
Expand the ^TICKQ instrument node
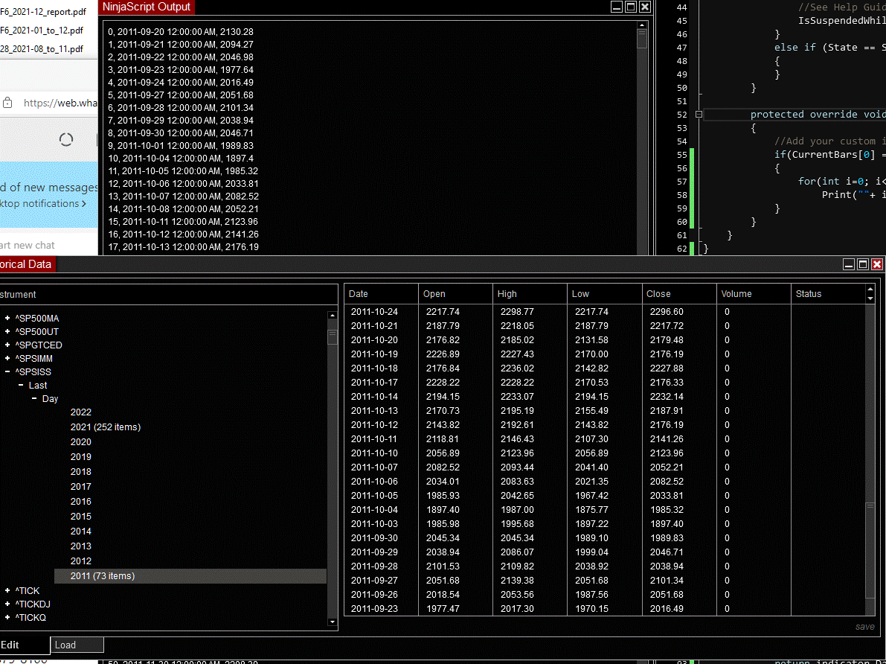(7, 618)
